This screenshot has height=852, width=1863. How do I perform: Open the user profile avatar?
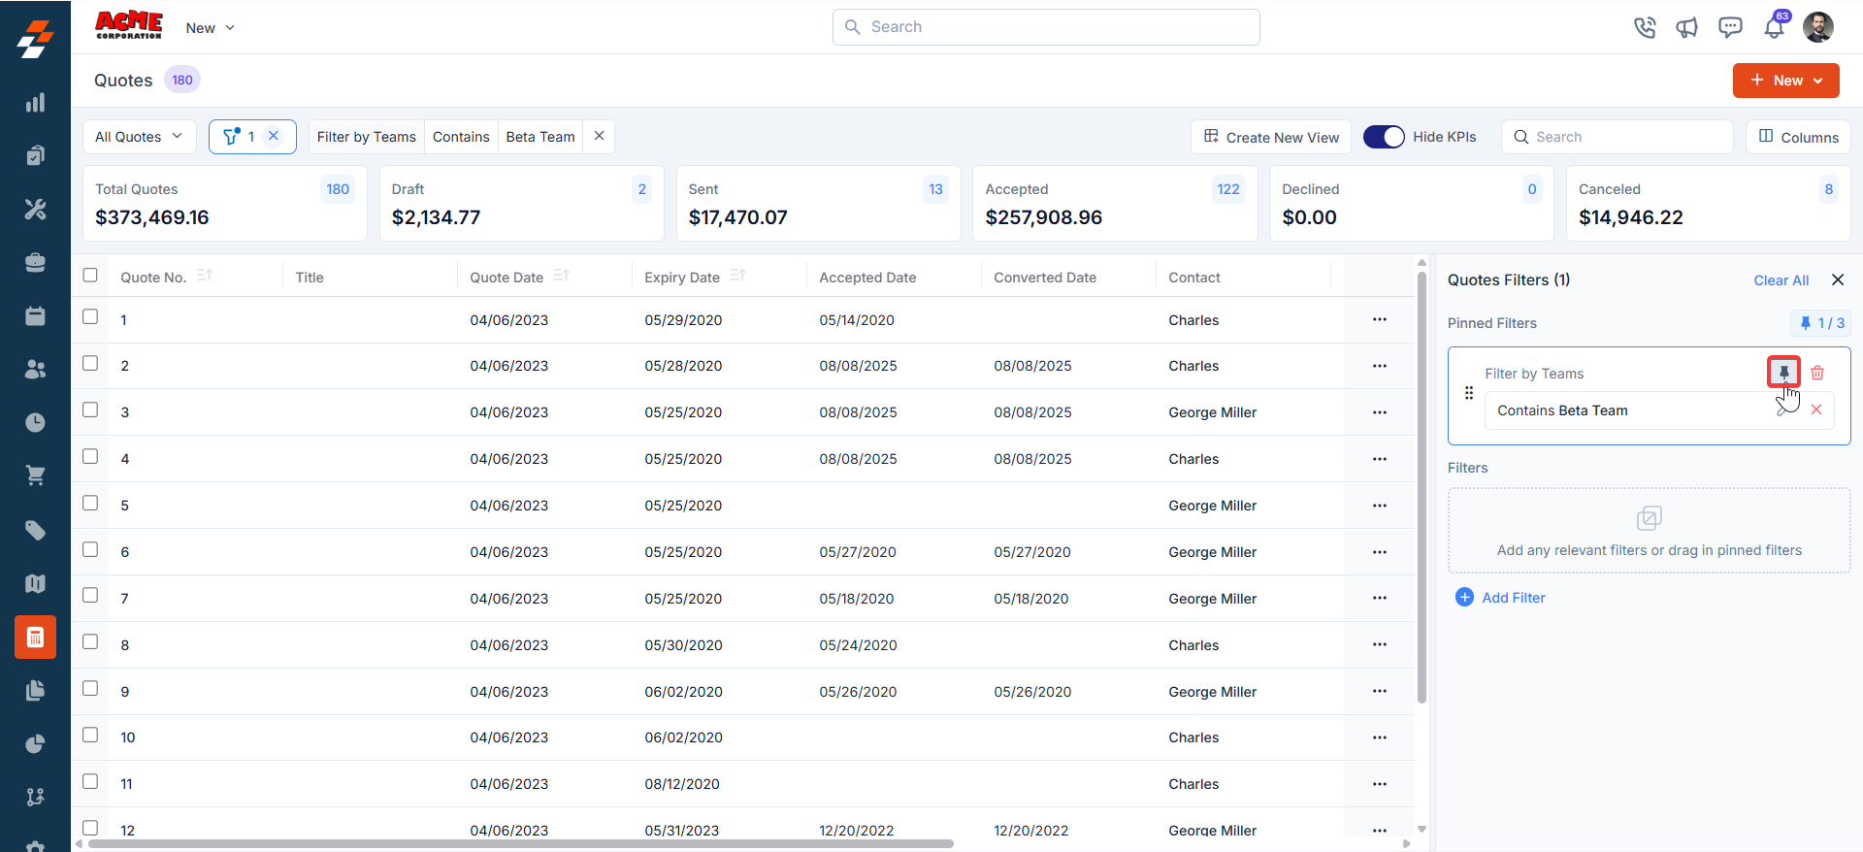tap(1818, 27)
